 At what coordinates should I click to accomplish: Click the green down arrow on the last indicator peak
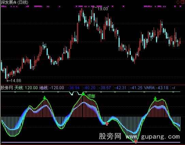click(155, 98)
